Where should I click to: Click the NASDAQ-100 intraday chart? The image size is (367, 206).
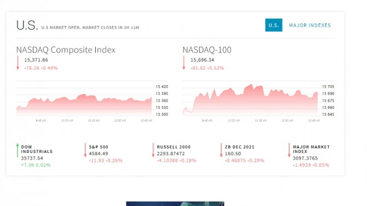pyautogui.click(x=258, y=101)
